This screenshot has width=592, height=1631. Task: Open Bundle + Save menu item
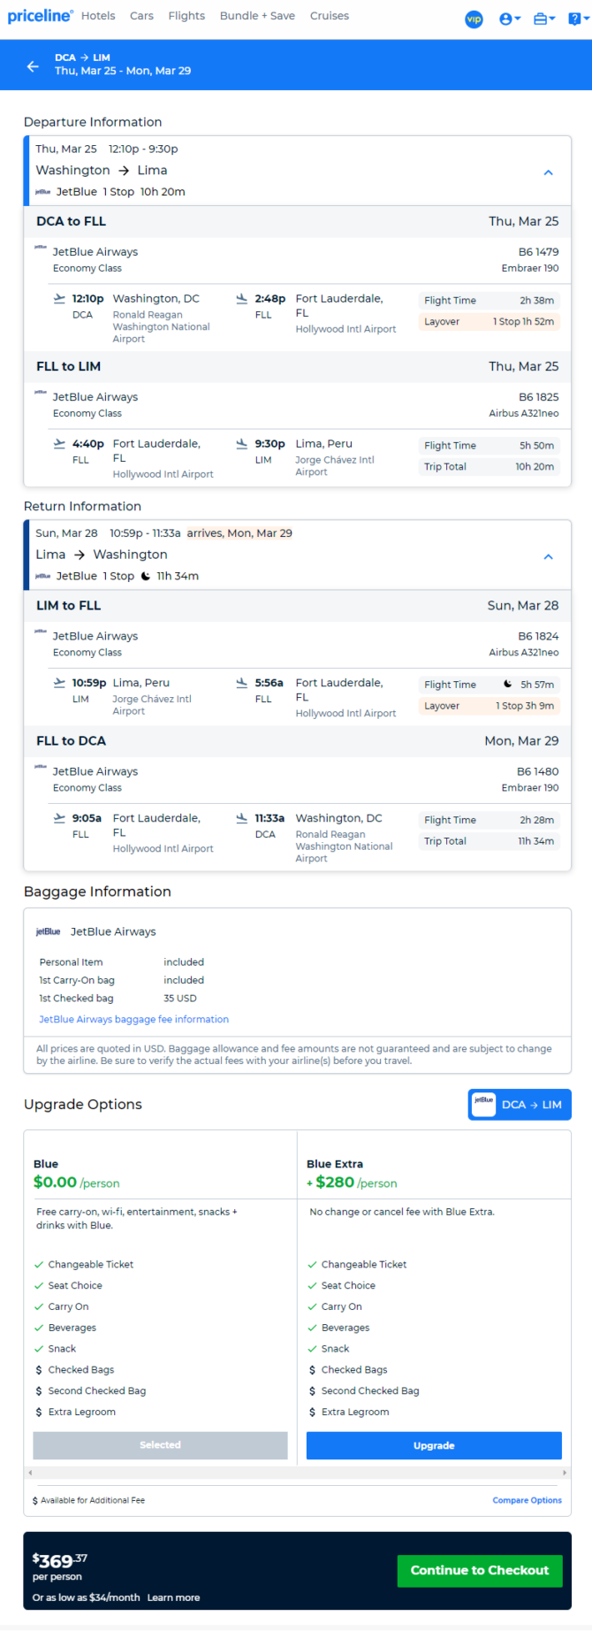[x=257, y=16]
